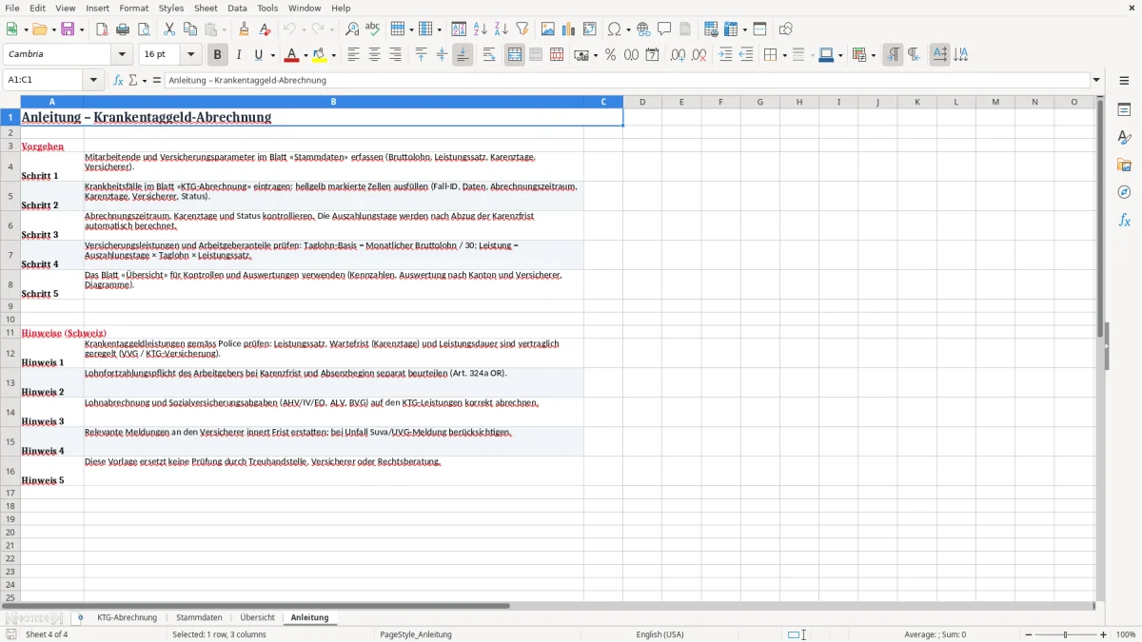
Task: Click row header 12
Action: [10, 353]
